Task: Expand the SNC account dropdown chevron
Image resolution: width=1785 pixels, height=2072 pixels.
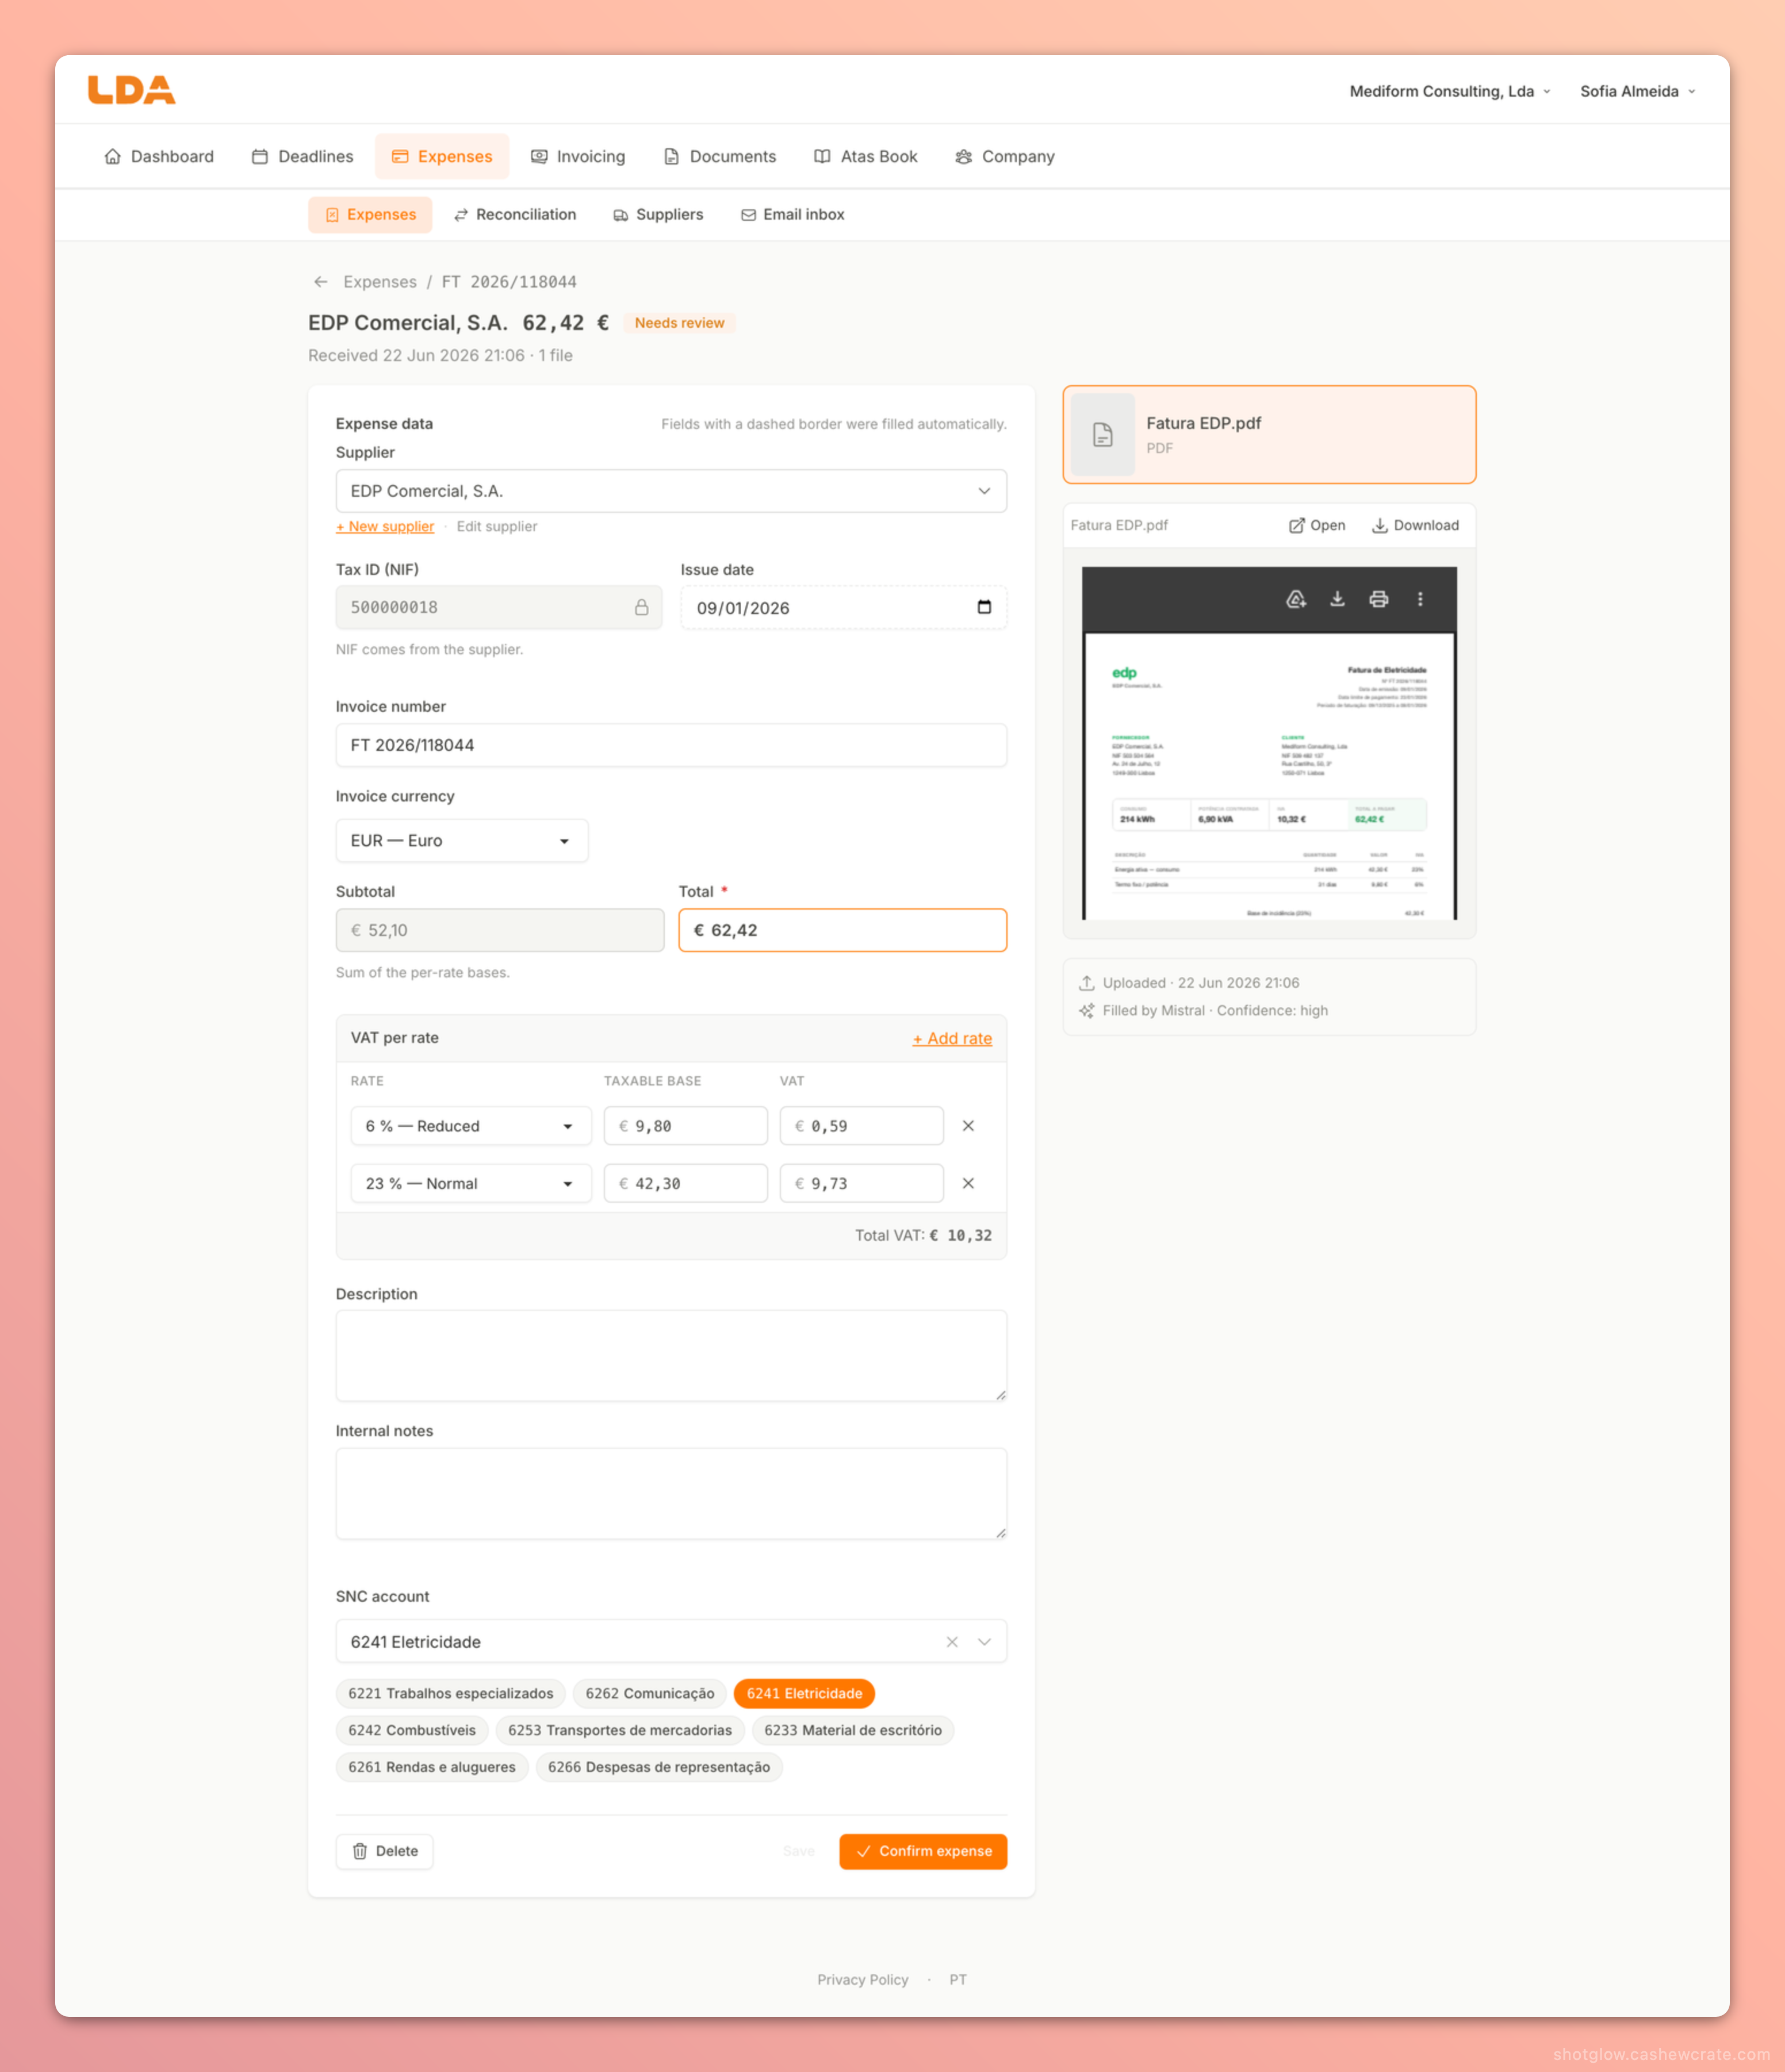Action: coord(985,1642)
